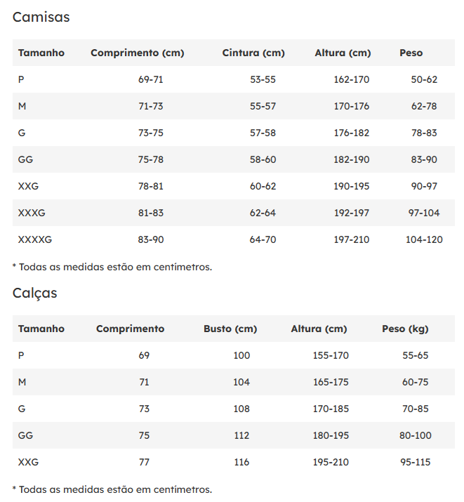
Task: Click the Camisas section heading
Action: point(41,18)
